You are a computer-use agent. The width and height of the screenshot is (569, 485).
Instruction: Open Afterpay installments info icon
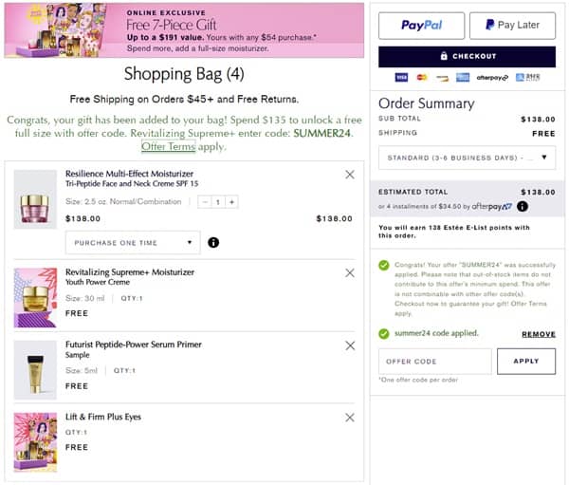[x=523, y=206]
